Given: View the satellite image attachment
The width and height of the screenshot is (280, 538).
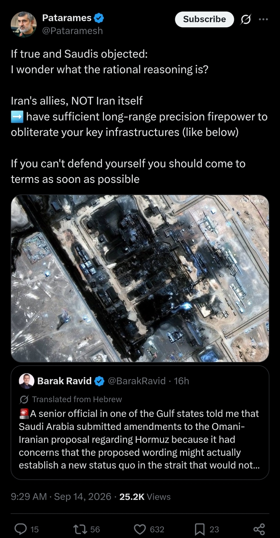Looking at the screenshot, I should click(140, 278).
